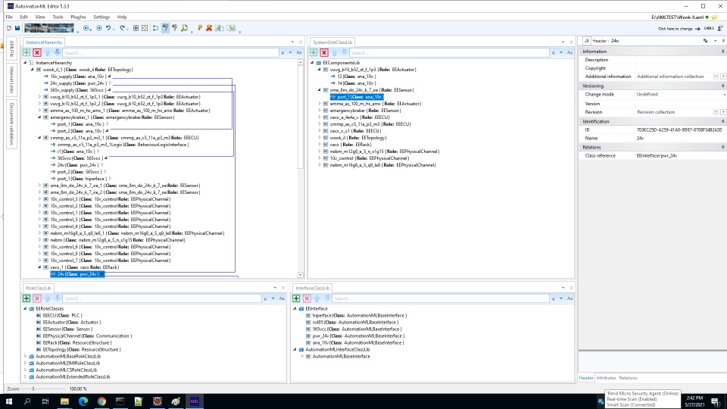Image resolution: width=727 pixels, height=409 pixels.
Task: Open the Tools menu
Action: coord(58,17)
